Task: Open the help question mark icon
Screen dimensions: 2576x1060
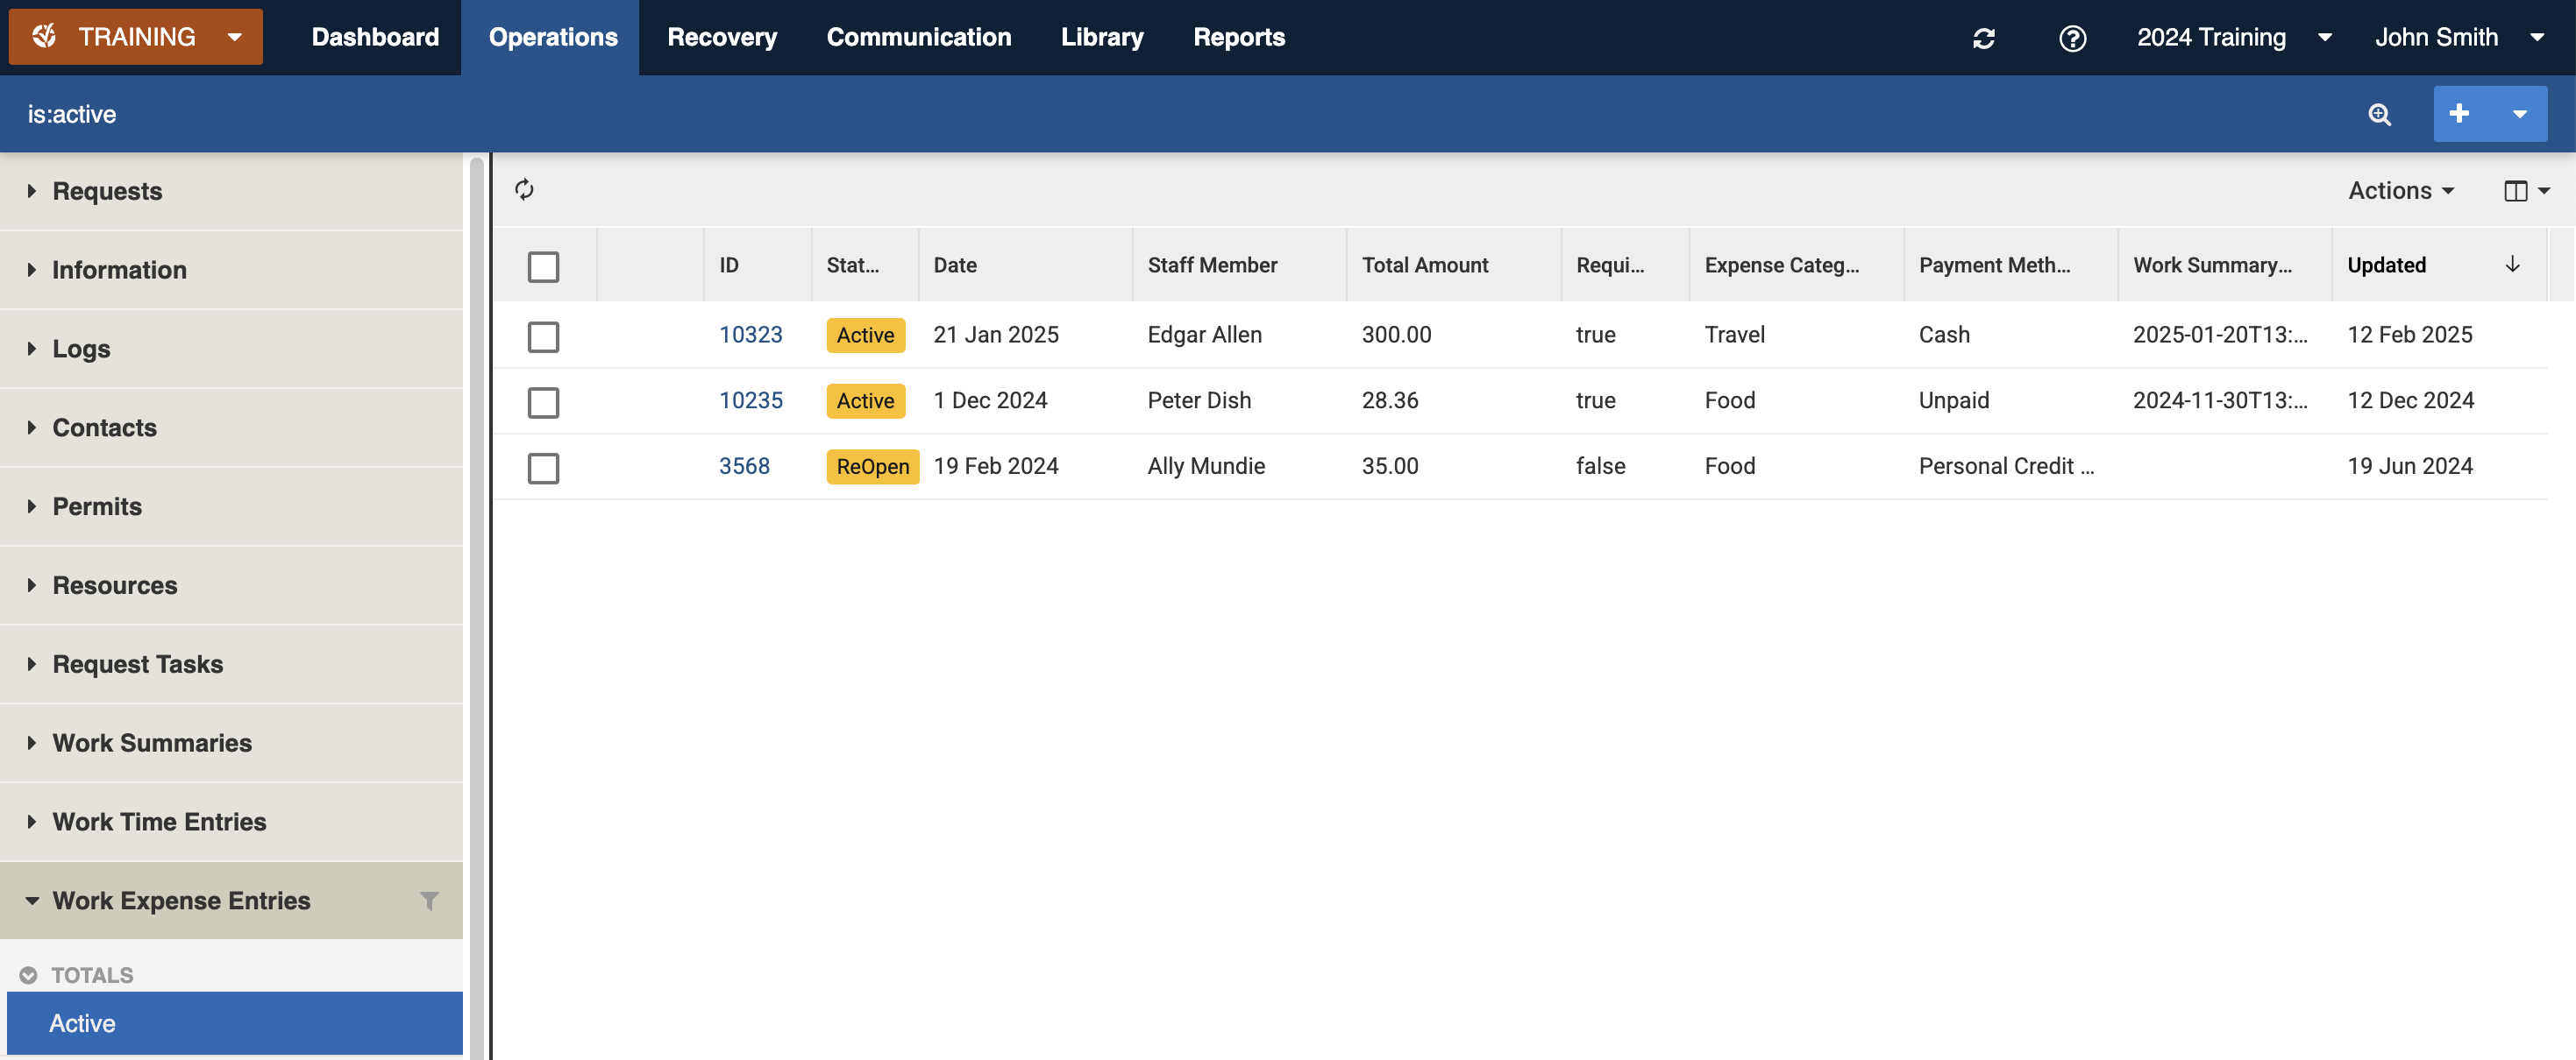Action: (2072, 38)
